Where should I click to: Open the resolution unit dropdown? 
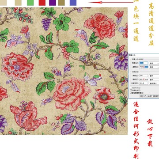point(154,83)
